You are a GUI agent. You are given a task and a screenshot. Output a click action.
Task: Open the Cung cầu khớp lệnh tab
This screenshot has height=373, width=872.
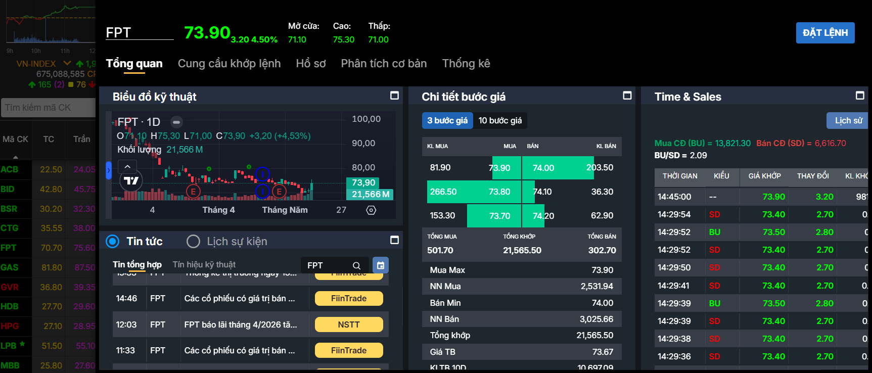click(x=229, y=63)
